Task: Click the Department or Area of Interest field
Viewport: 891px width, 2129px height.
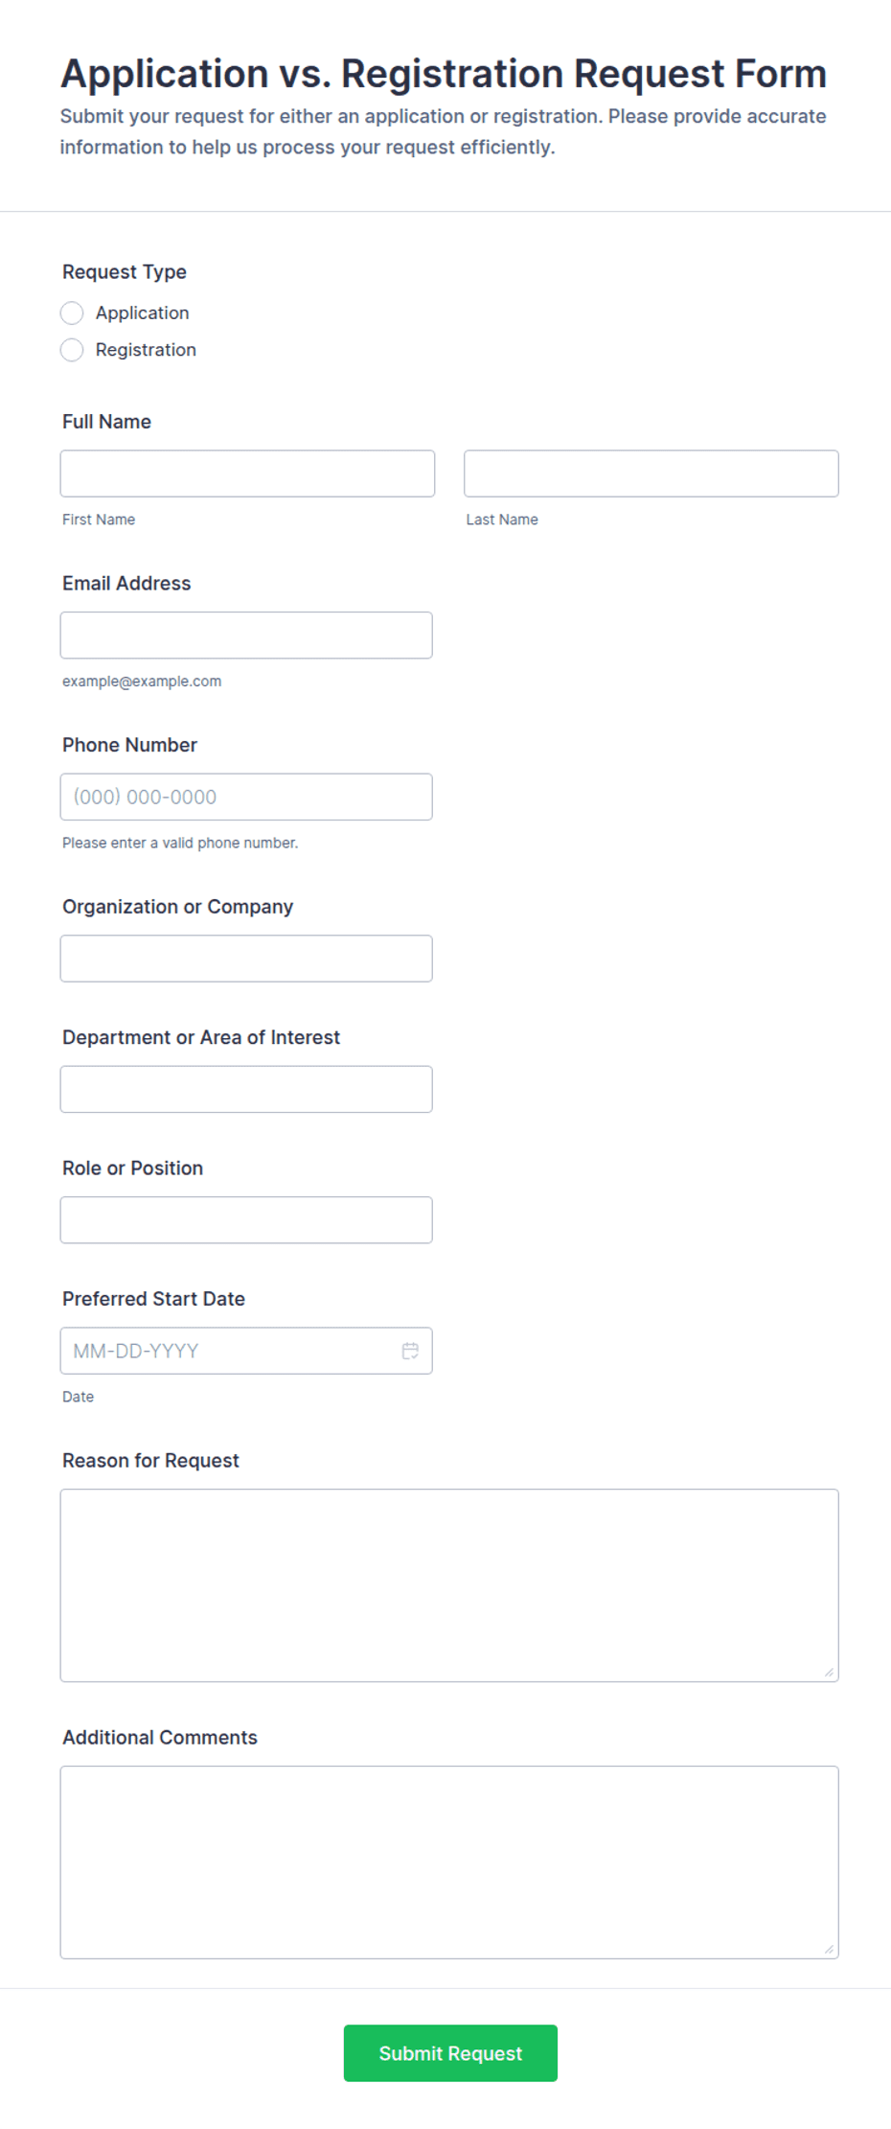Action: 246,1089
